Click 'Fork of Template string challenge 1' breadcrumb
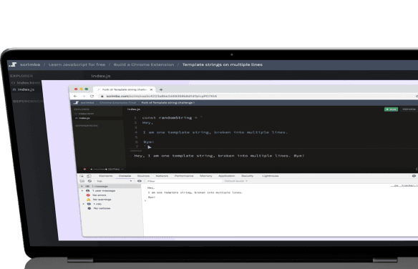The height and width of the screenshot is (269, 418). click(x=167, y=102)
